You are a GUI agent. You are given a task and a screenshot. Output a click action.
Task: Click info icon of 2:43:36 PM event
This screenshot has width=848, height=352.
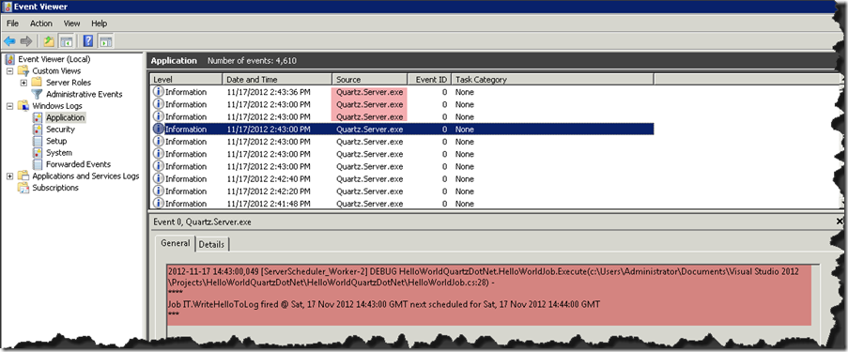(x=159, y=92)
